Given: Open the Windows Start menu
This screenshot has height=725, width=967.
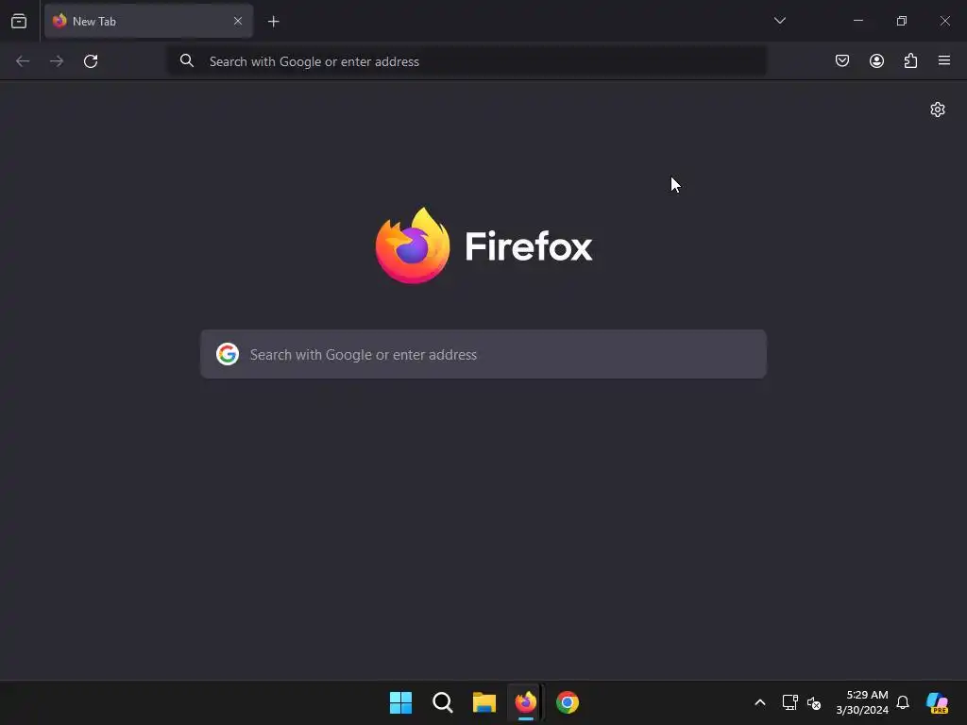Looking at the screenshot, I should [400, 702].
